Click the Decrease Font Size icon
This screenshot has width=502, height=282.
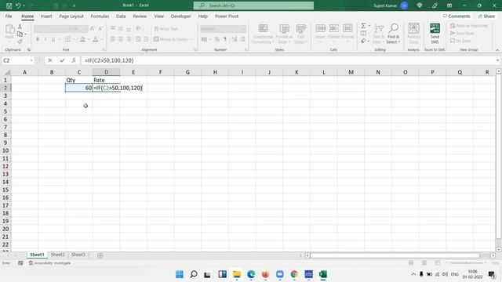[100, 29]
